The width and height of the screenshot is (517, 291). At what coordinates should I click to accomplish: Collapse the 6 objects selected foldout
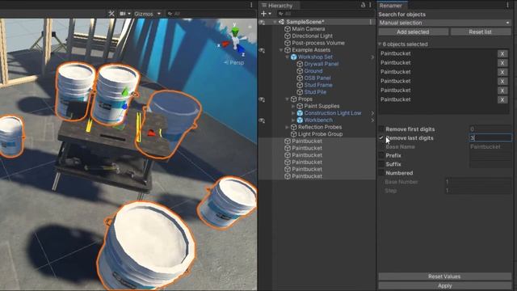tap(380, 44)
